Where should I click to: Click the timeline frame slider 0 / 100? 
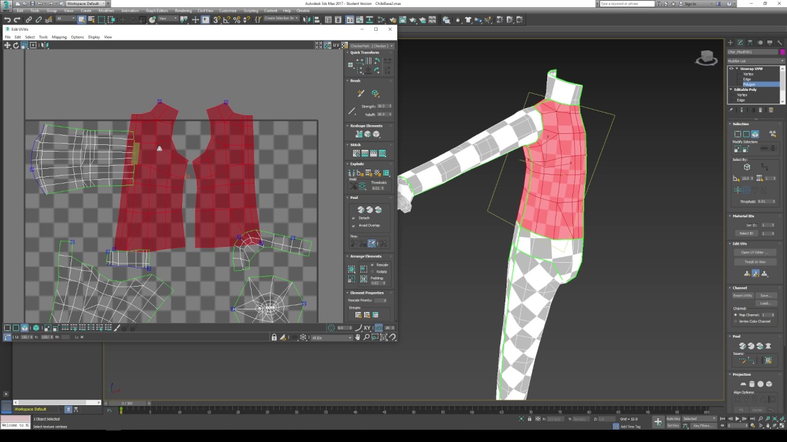(x=127, y=403)
